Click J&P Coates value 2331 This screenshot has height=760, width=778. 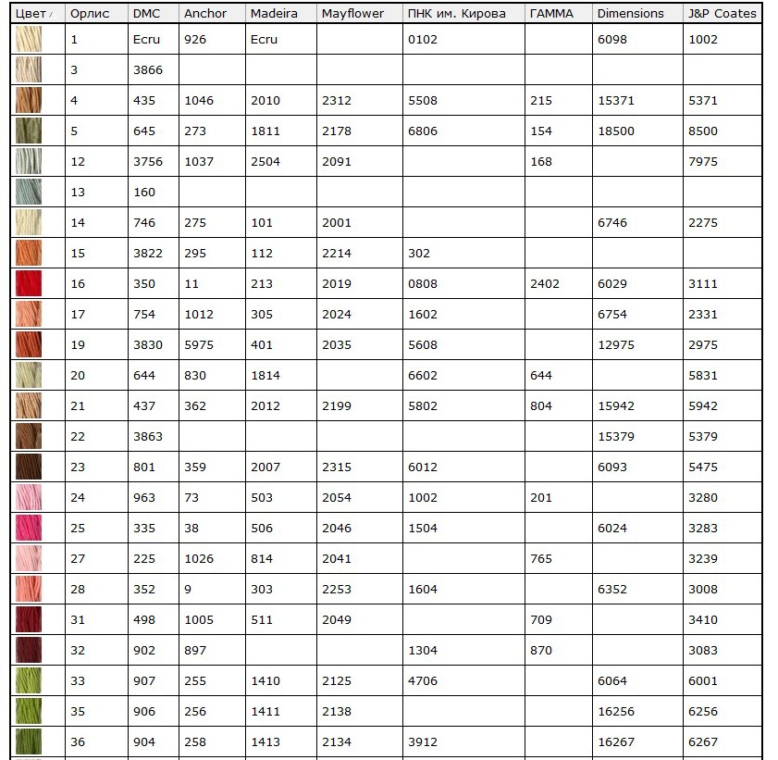click(x=703, y=314)
